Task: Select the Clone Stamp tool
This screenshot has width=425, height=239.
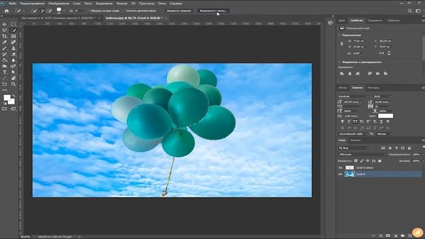Action: [13, 48]
